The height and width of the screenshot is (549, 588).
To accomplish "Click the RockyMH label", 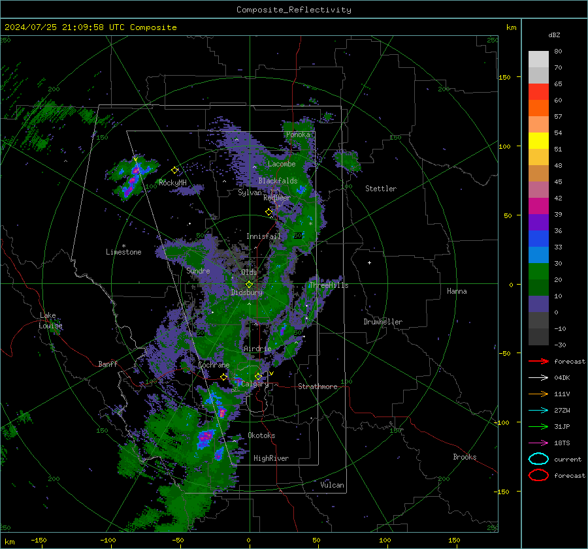I will (x=172, y=183).
